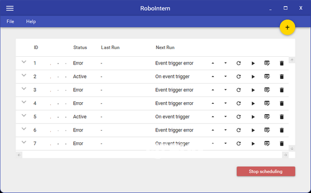Click the Status column header

[80, 47]
